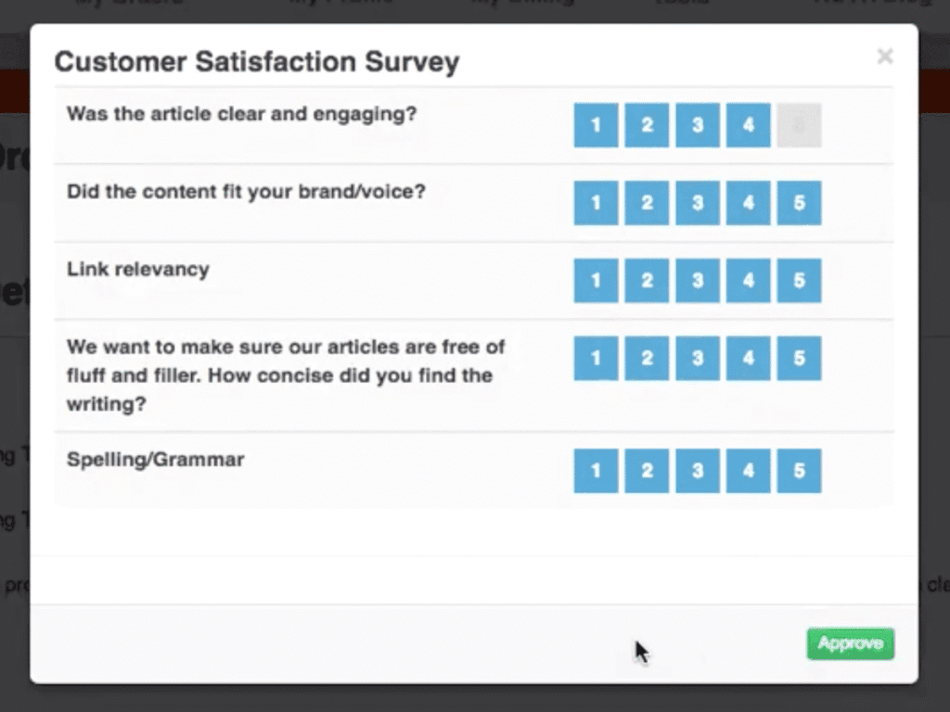Select 1 for brand/voice content fit

coord(596,203)
